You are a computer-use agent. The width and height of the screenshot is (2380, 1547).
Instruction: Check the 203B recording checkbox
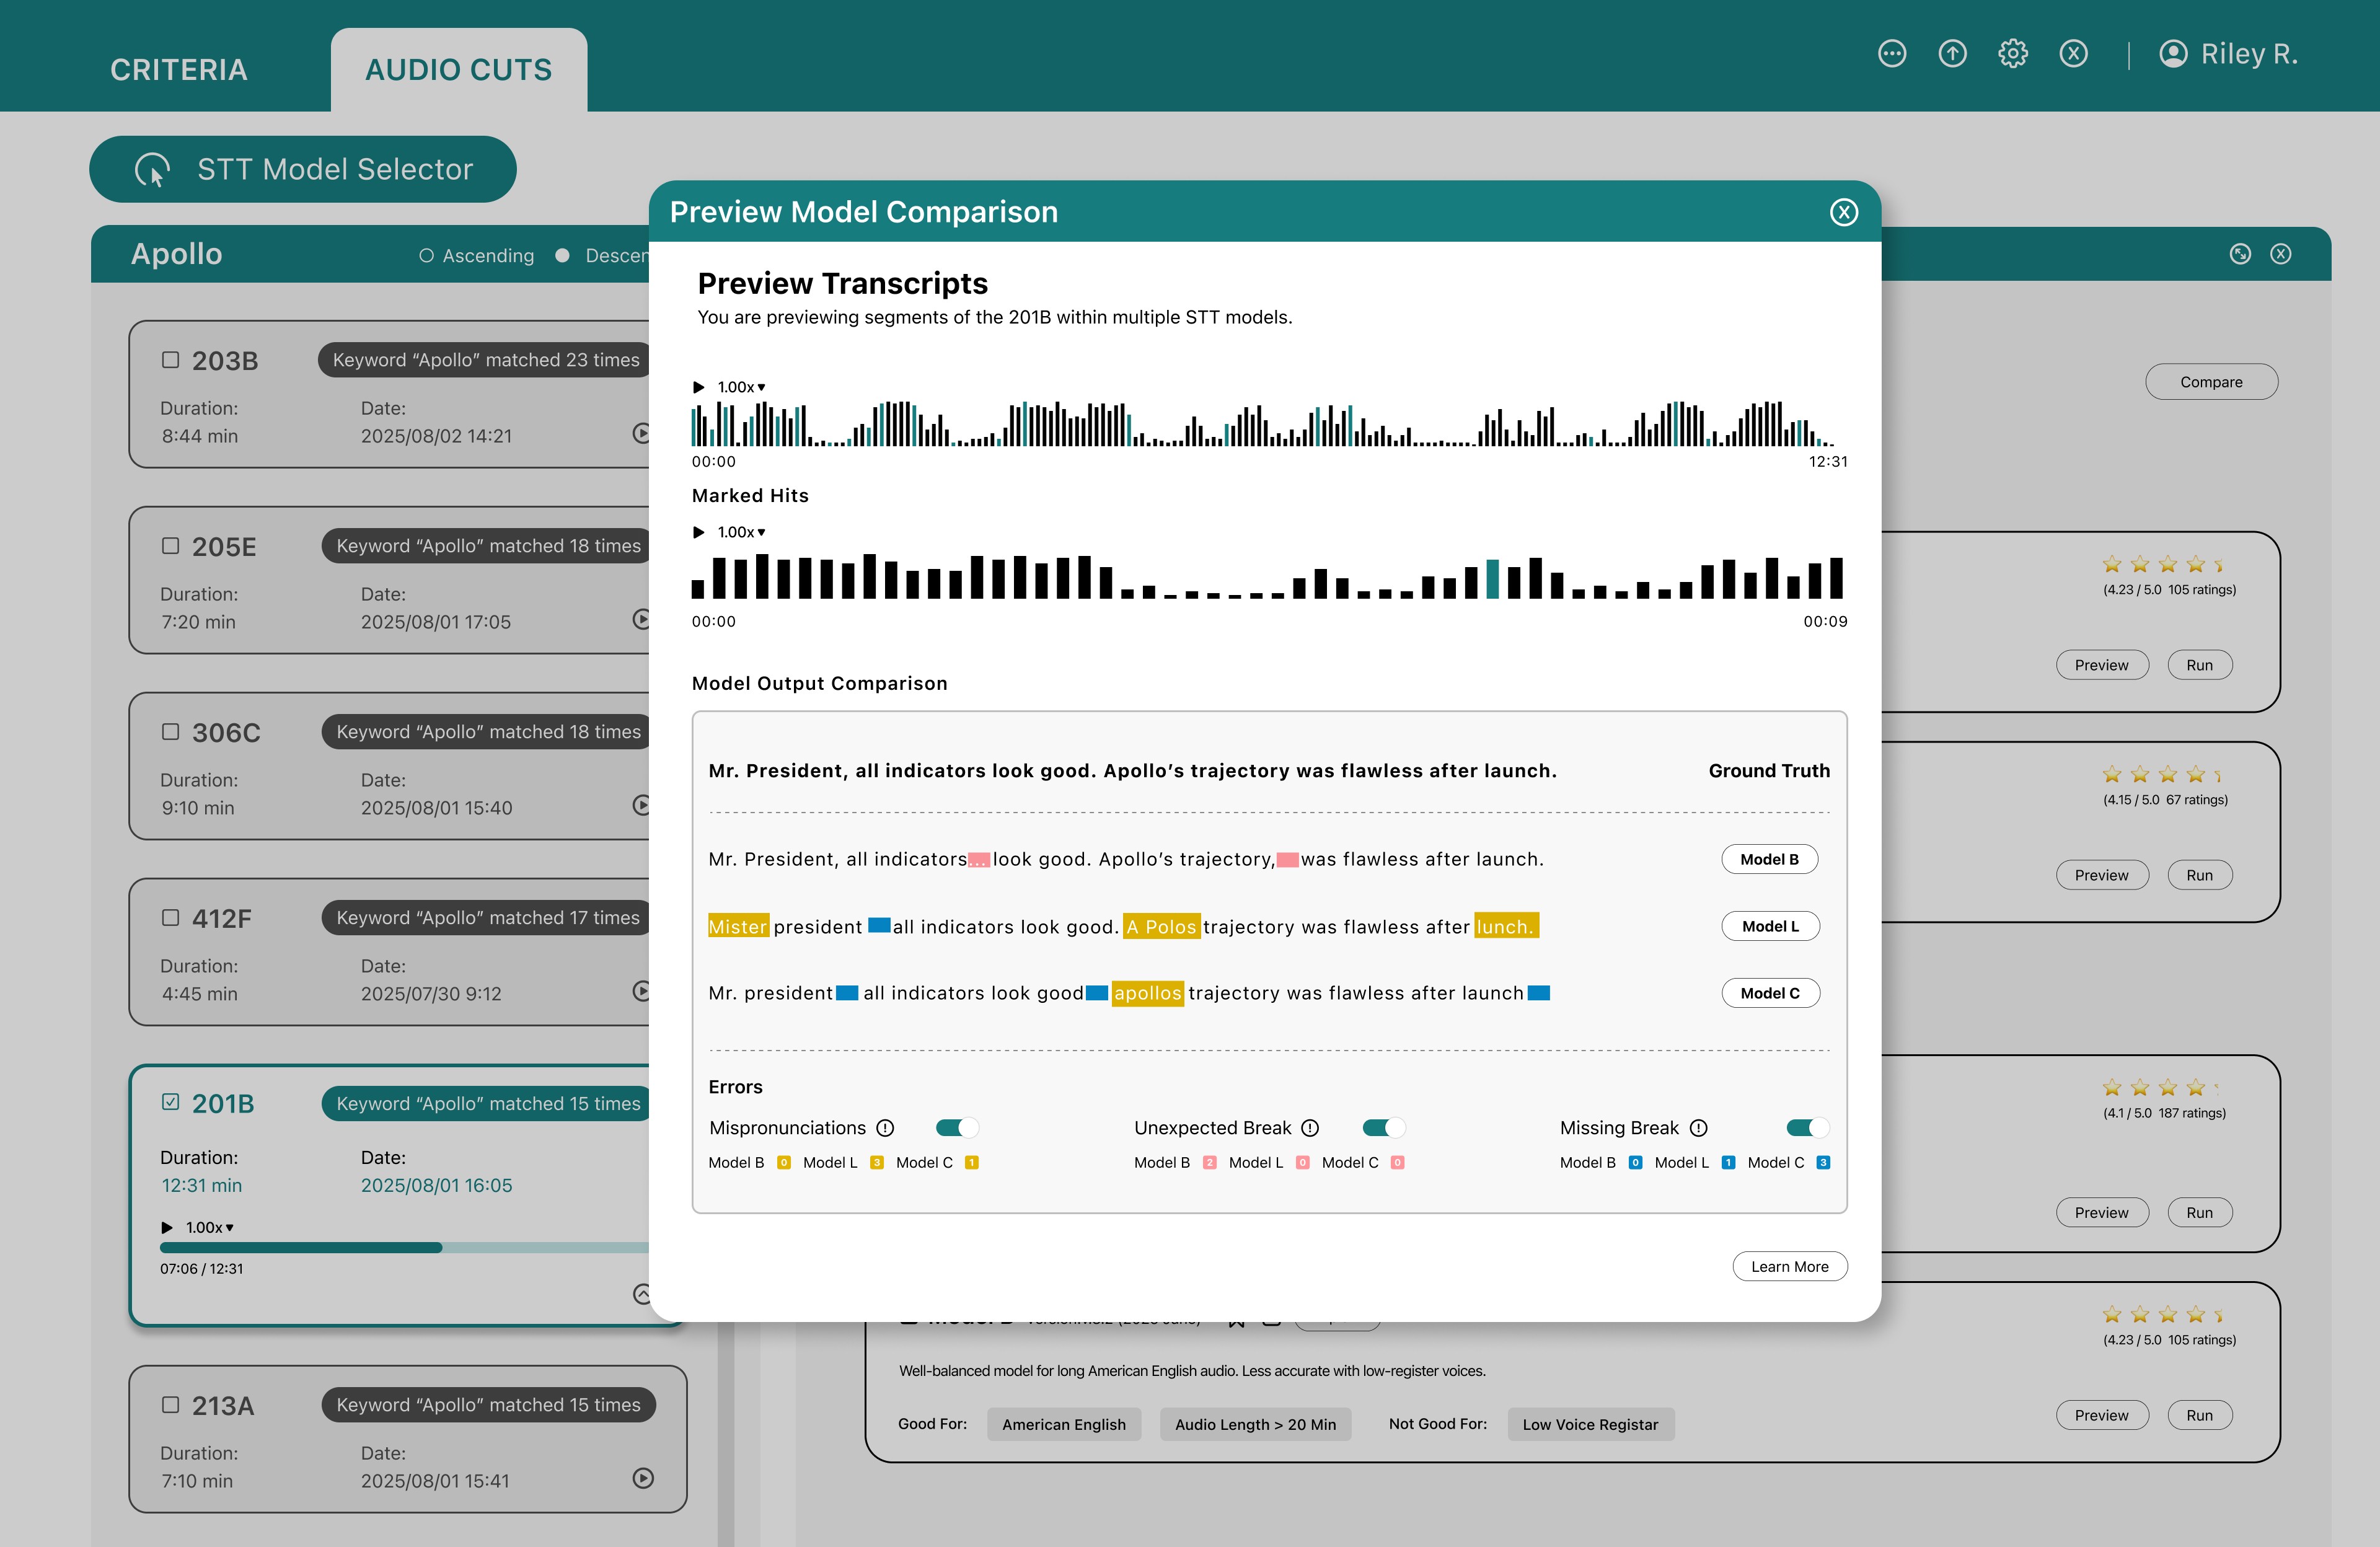click(171, 360)
